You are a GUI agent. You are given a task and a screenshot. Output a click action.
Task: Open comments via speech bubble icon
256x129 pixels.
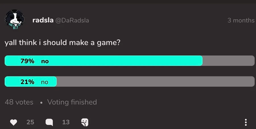[x=49, y=122]
